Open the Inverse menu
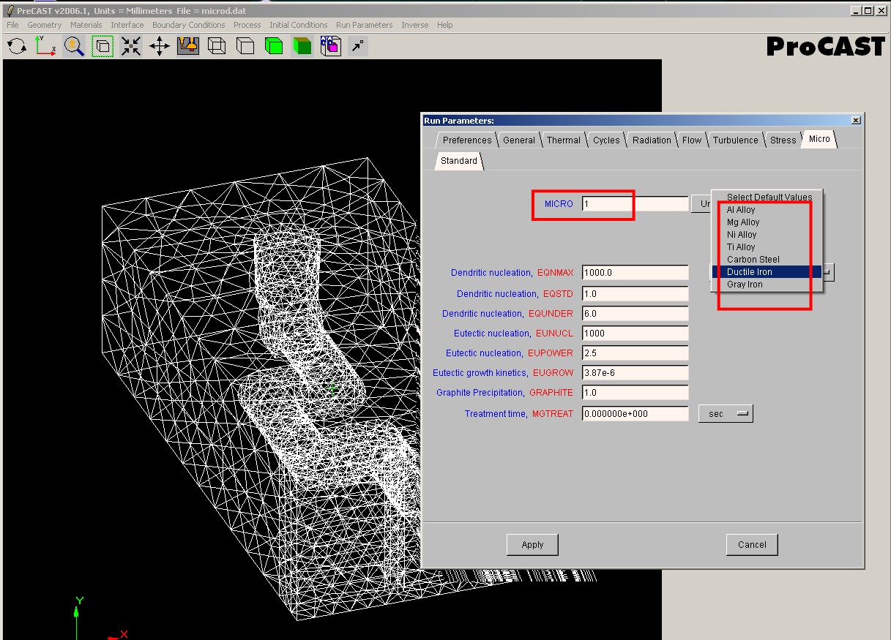The height and width of the screenshot is (640, 891). click(x=415, y=25)
